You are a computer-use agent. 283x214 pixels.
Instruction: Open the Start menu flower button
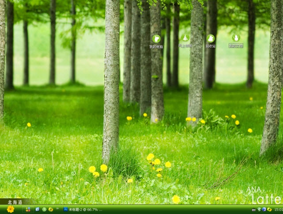click(11, 209)
